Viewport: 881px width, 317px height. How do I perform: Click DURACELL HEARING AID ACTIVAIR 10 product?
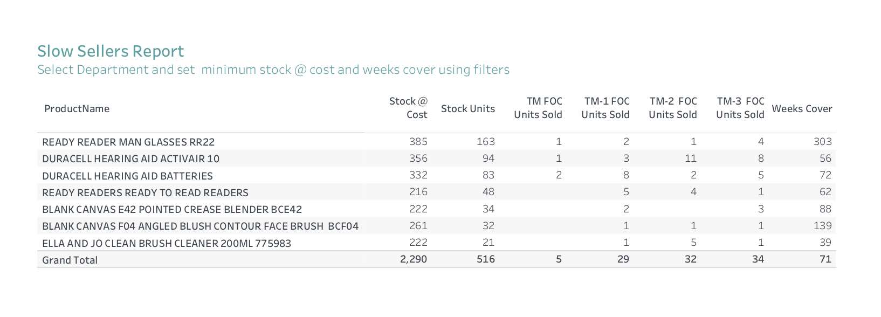click(131, 159)
